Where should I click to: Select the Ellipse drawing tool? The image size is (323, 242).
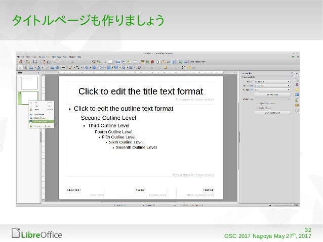tap(57, 67)
